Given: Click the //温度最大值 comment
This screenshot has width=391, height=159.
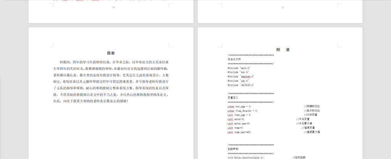Looking at the screenshot, I should point(312,132).
